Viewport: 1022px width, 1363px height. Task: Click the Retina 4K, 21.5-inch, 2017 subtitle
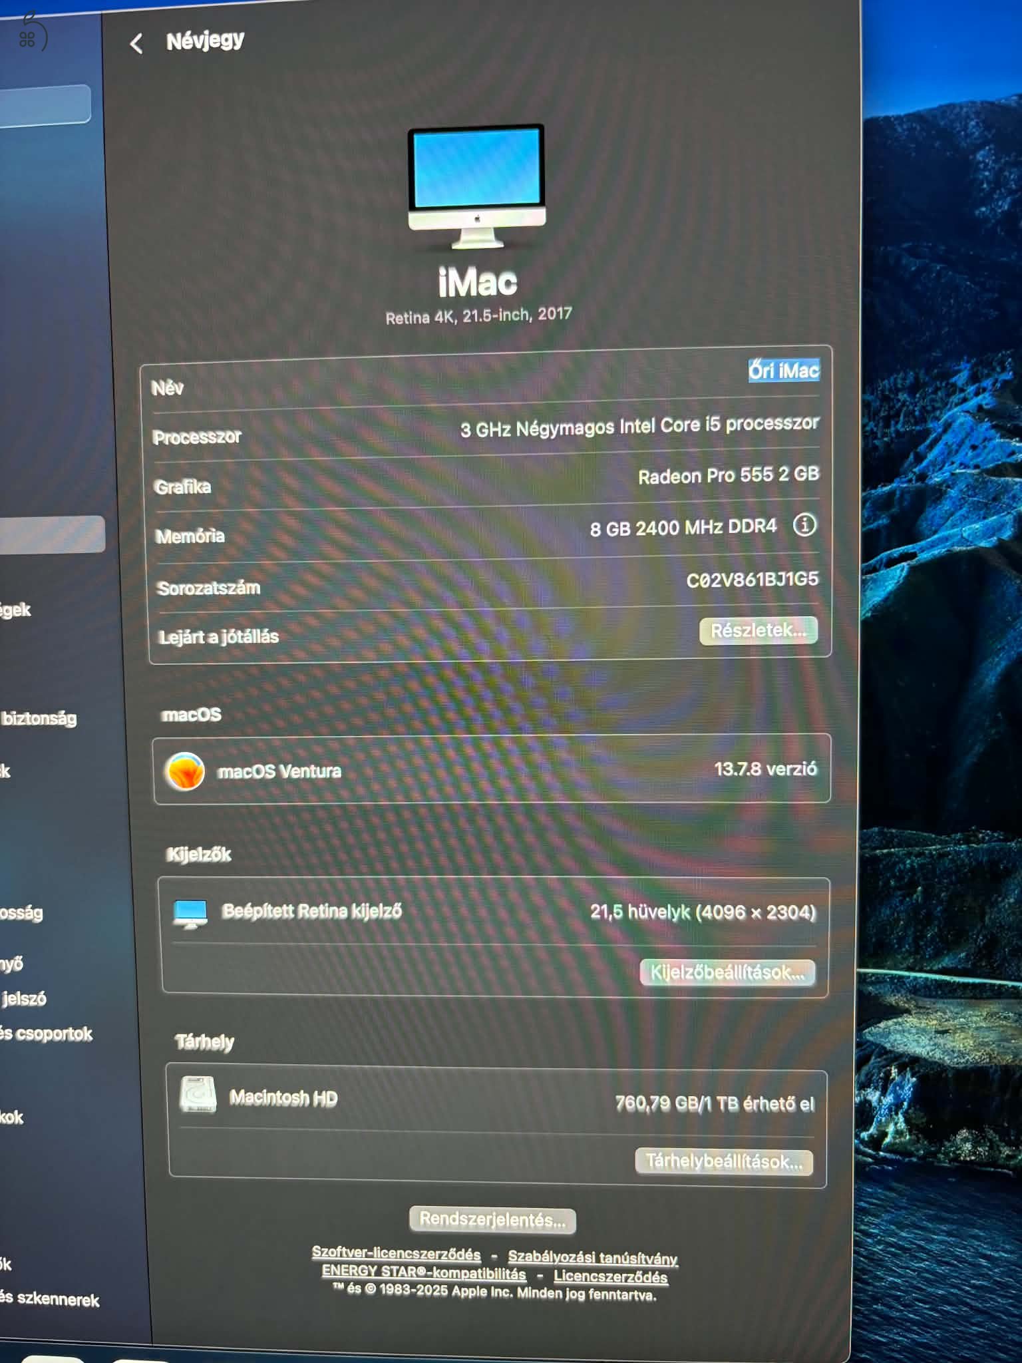[478, 315]
